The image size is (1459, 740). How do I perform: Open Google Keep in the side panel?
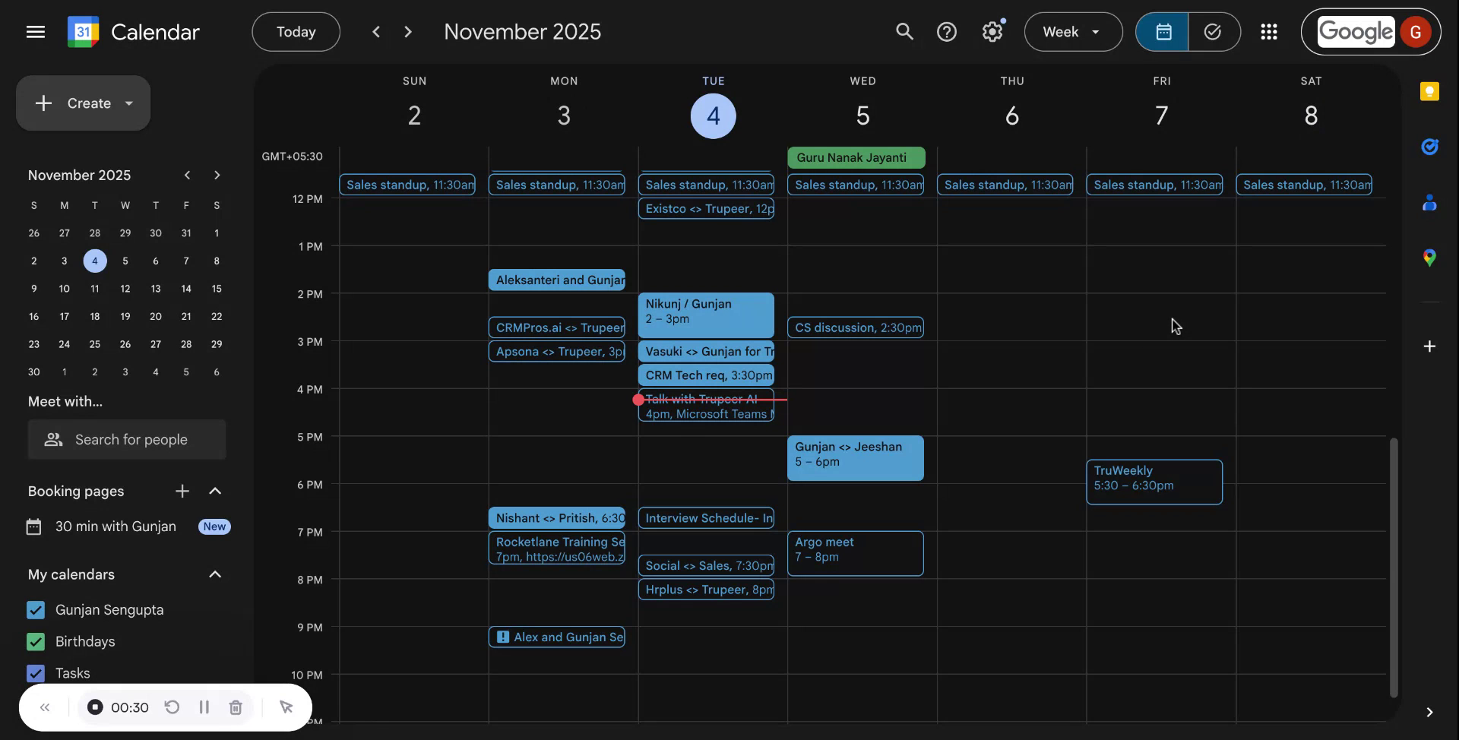(x=1430, y=91)
